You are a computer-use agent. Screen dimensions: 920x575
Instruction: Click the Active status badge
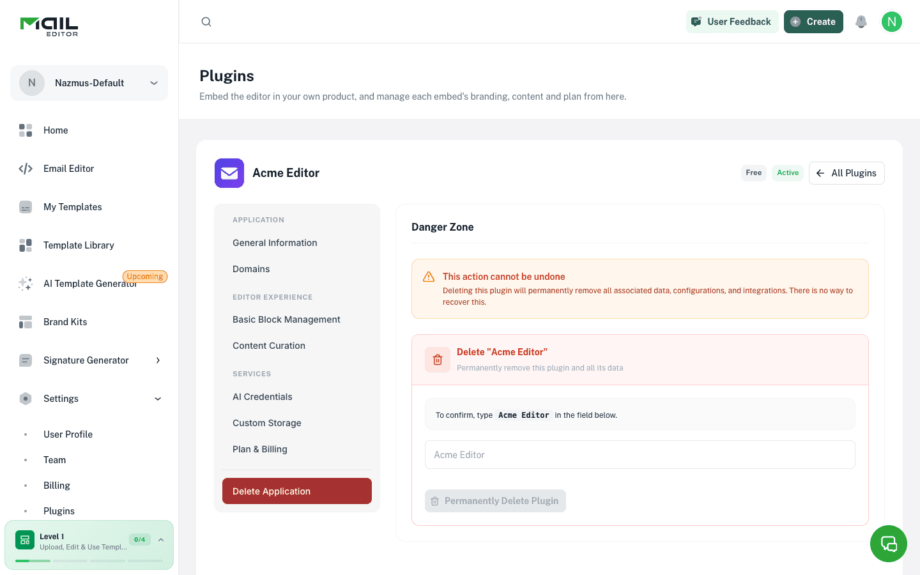point(788,173)
